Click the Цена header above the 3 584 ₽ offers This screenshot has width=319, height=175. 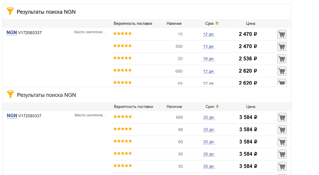[x=251, y=107]
